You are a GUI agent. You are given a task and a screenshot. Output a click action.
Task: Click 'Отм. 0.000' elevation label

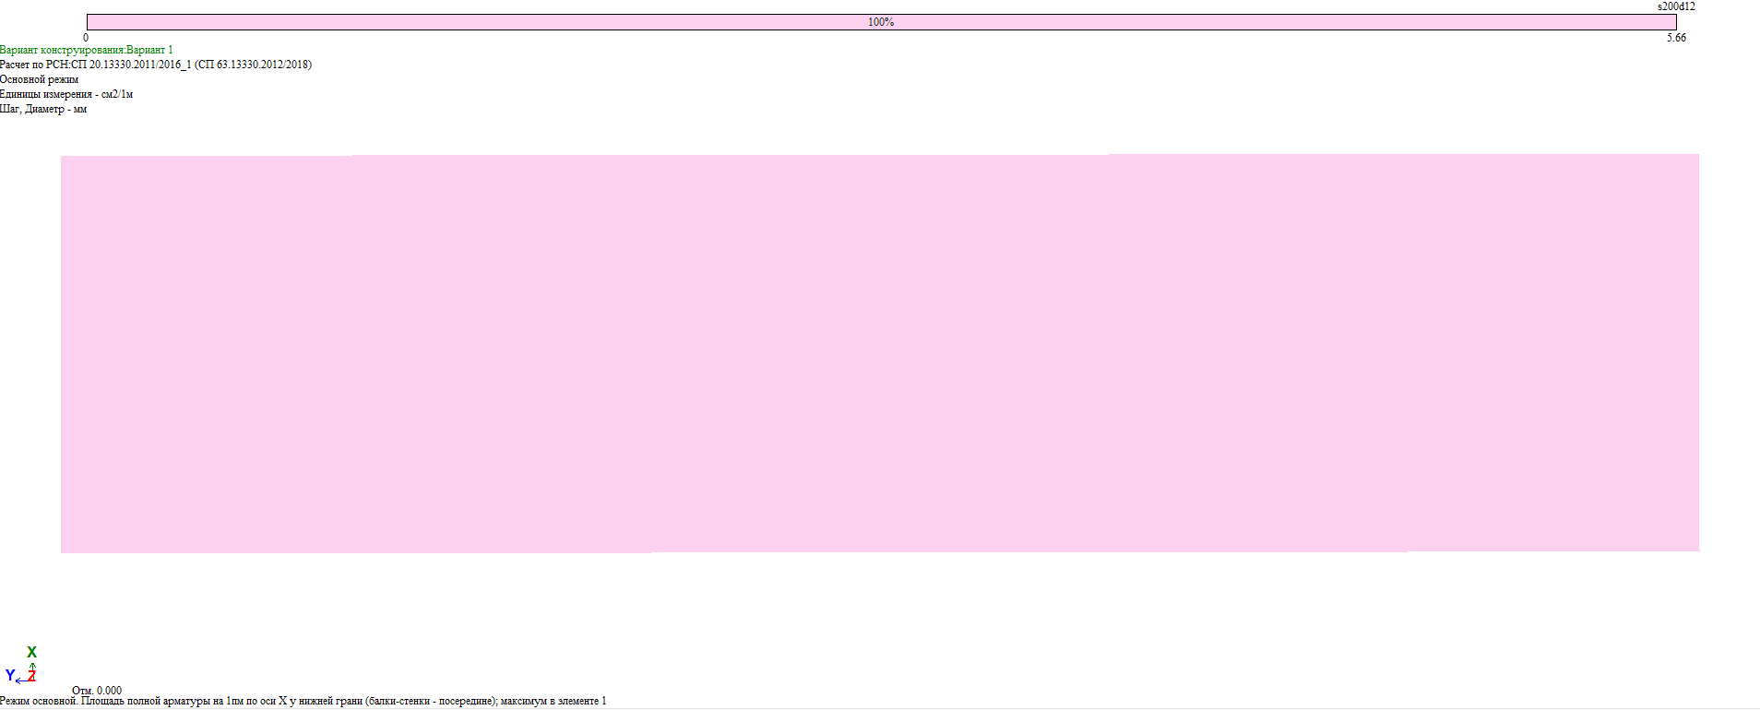click(97, 691)
